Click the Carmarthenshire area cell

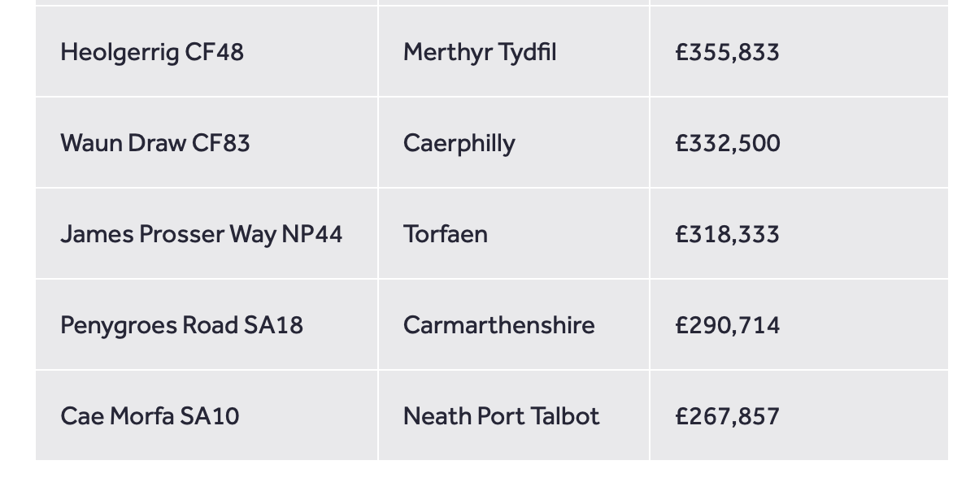tap(498, 326)
